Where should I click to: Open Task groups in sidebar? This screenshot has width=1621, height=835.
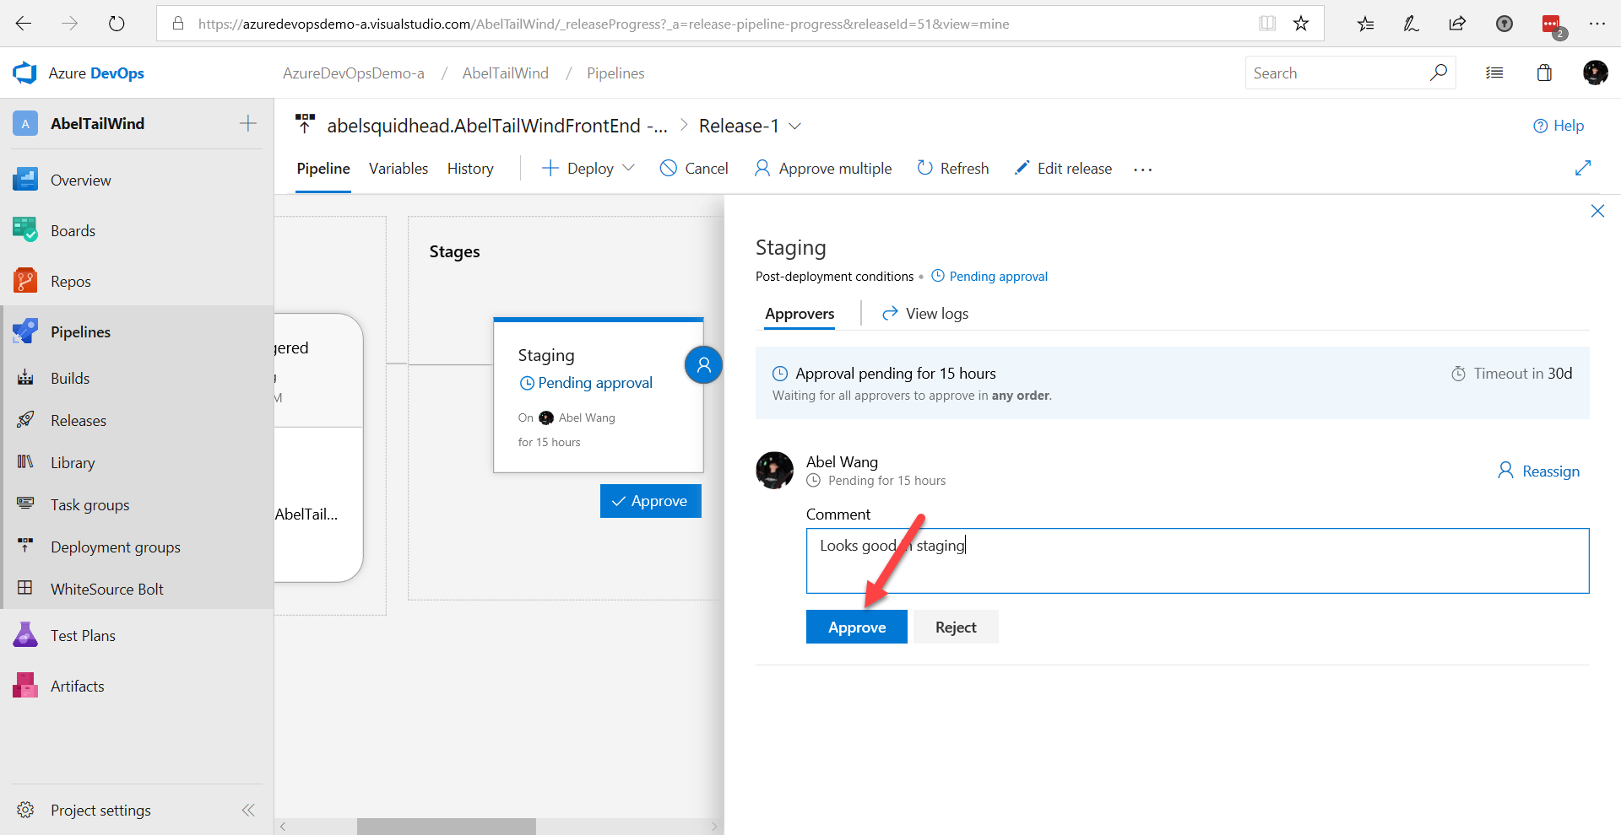click(135, 504)
